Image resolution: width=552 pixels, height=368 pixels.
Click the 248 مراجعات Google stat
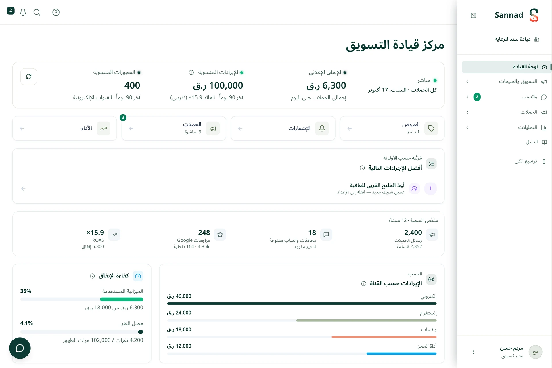tap(200, 239)
